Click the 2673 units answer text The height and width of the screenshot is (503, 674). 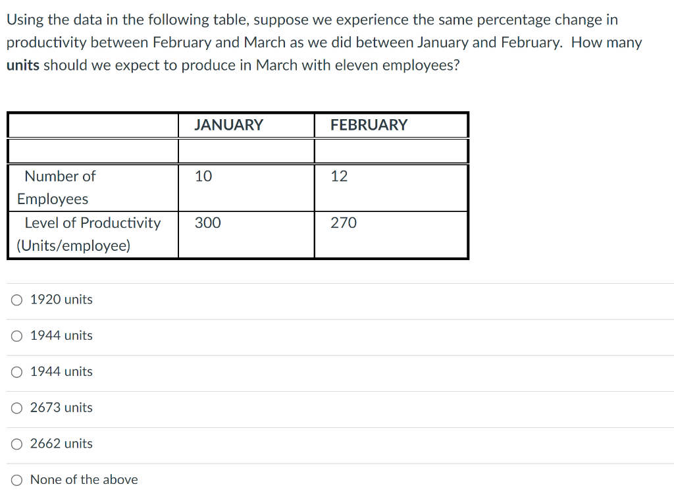[61, 408]
